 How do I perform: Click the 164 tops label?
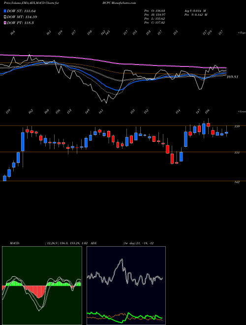pos(13,33)
